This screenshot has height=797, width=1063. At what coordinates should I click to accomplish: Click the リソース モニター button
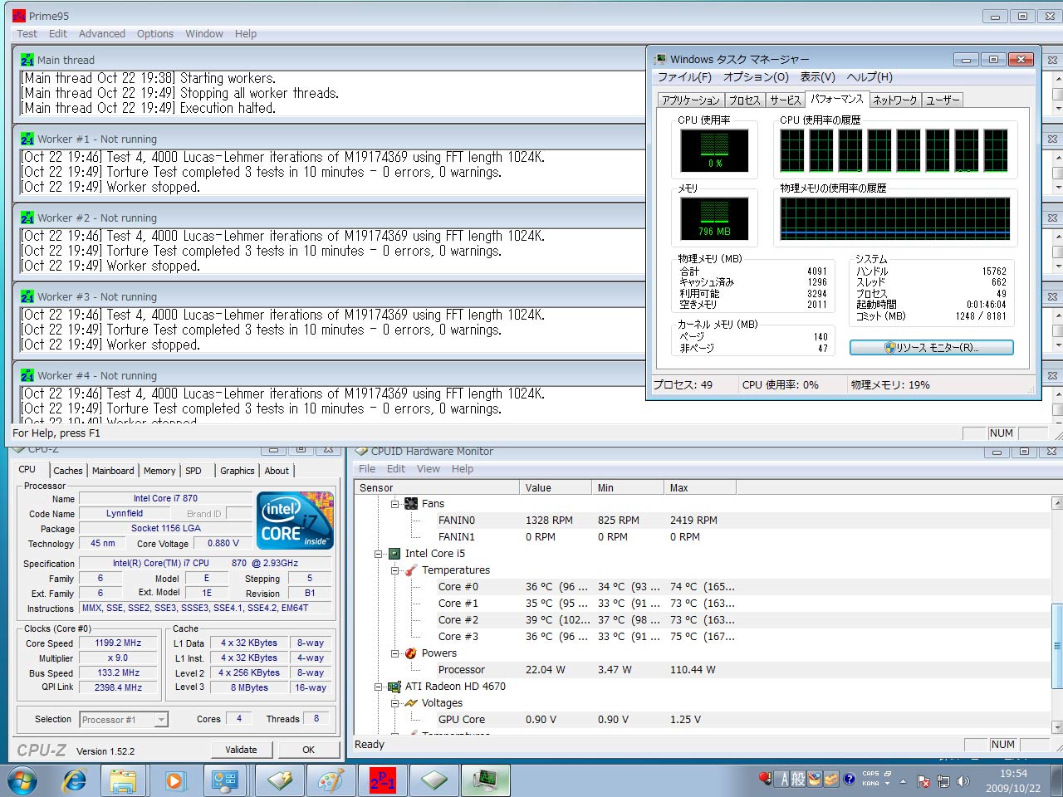(931, 348)
